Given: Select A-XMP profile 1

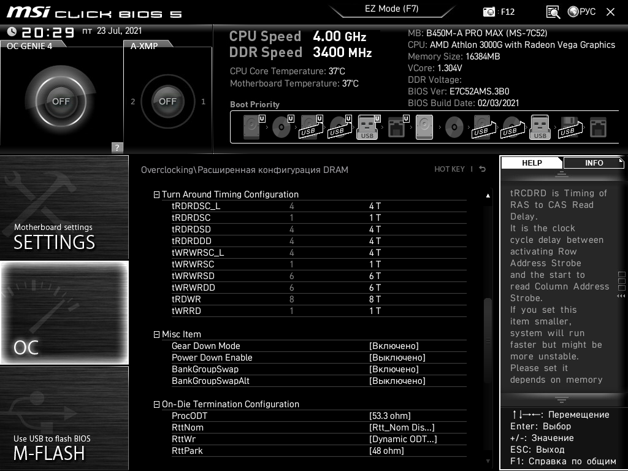Looking at the screenshot, I should (x=203, y=101).
